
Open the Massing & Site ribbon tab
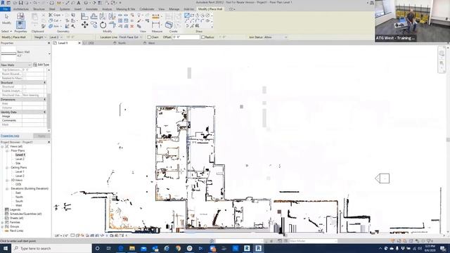[x=126, y=9]
